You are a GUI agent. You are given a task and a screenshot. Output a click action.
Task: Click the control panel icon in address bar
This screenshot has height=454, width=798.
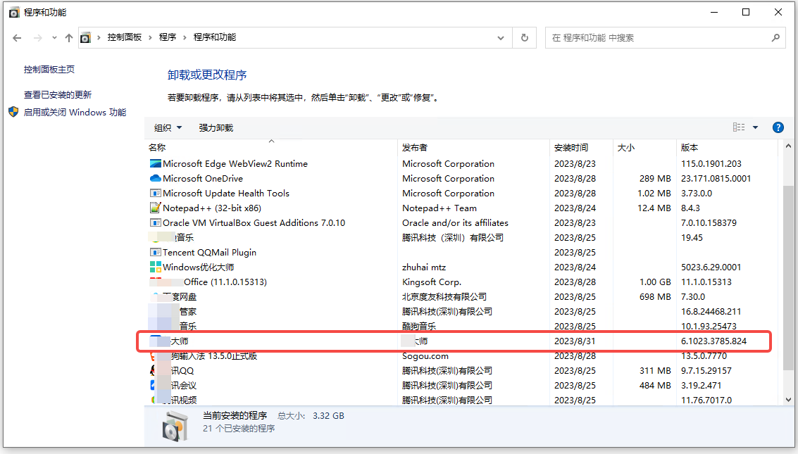[85, 37]
